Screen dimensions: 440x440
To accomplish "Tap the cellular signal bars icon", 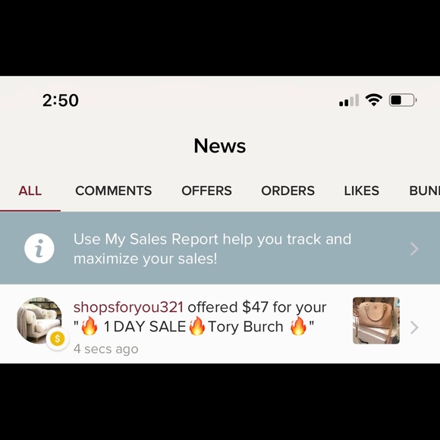I will click(x=349, y=100).
